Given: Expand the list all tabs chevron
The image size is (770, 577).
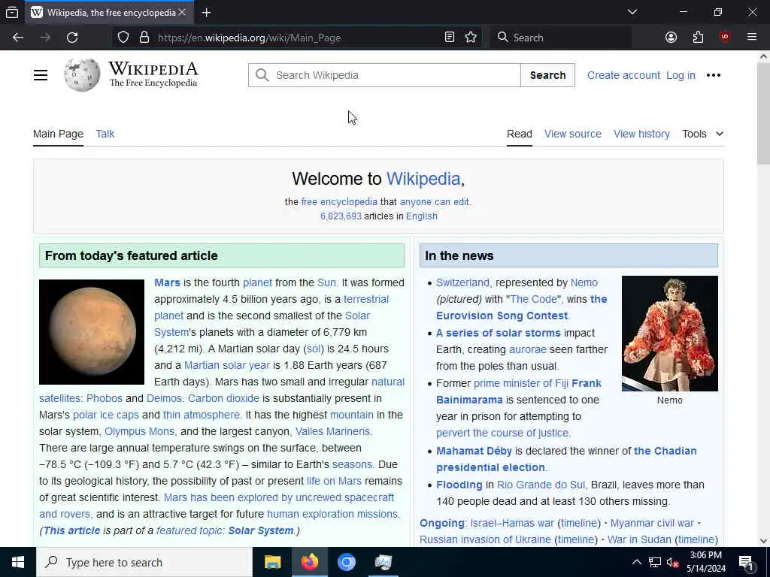Looking at the screenshot, I should (632, 12).
